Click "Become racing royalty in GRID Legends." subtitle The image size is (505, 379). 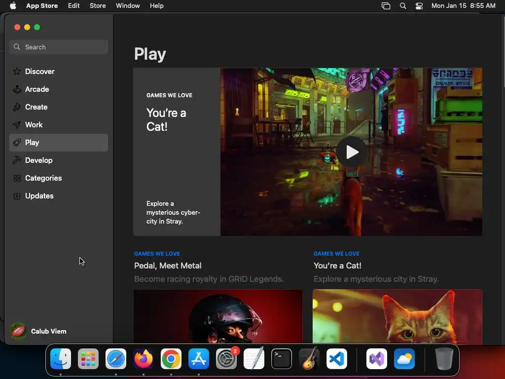point(209,279)
